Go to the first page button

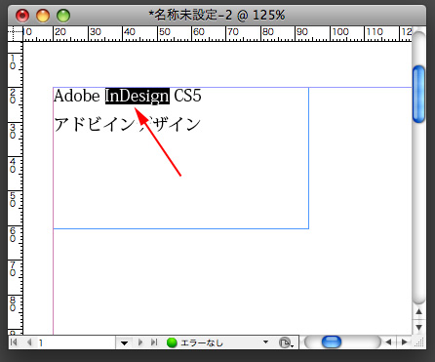click(x=14, y=342)
